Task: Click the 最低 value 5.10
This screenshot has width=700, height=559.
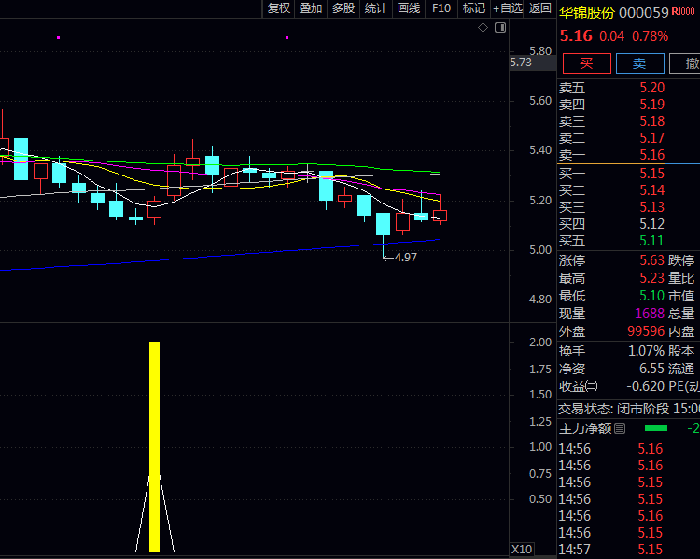Action: pyautogui.click(x=651, y=296)
